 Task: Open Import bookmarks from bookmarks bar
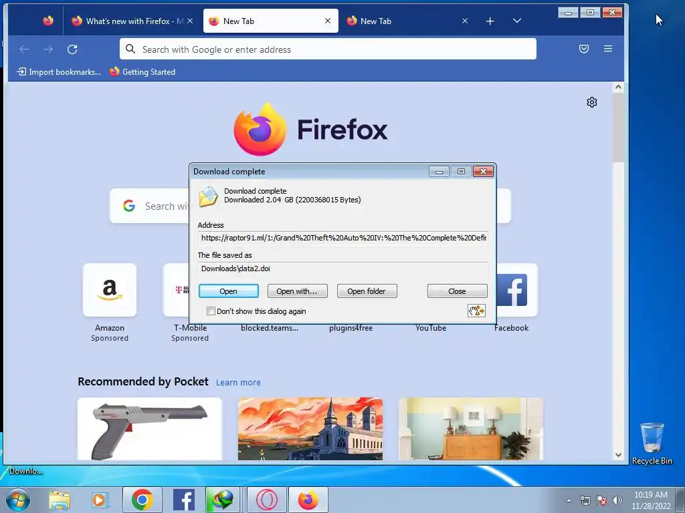pos(59,72)
